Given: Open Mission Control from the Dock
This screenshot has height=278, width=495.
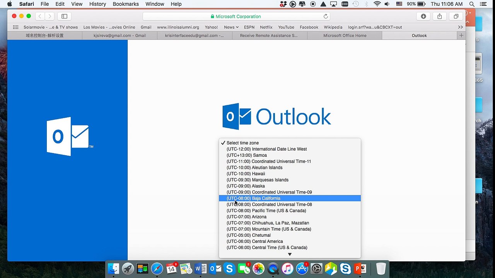Looking at the screenshot, I should tap(142, 268).
